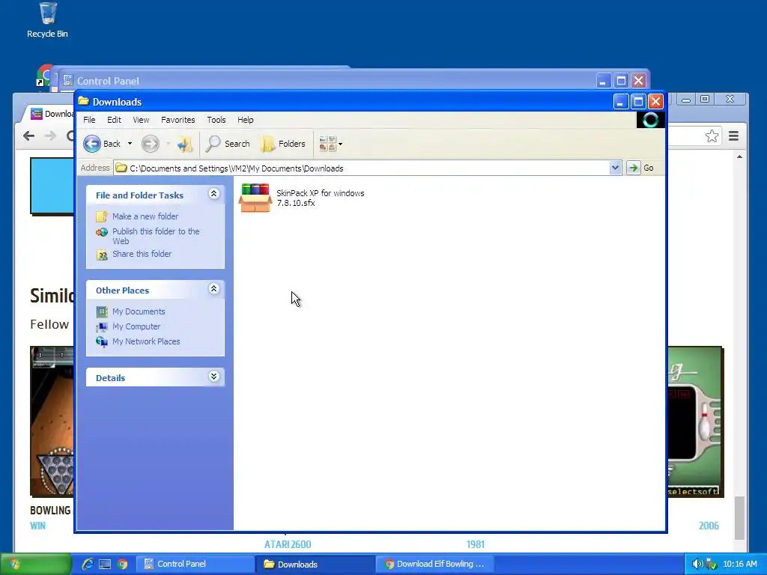This screenshot has width=767, height=575.
Task: Select the Chrome Download tab
Action: [x=50, y=114]
